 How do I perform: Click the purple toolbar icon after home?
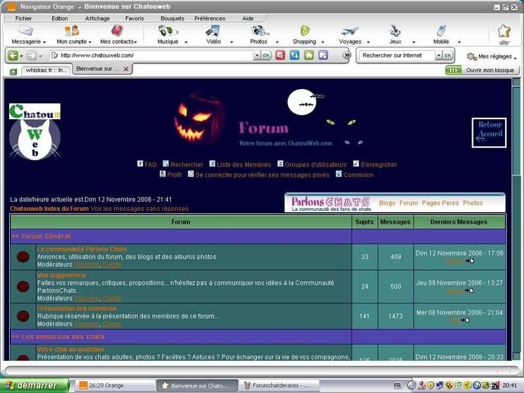click(x=323, y=55)
